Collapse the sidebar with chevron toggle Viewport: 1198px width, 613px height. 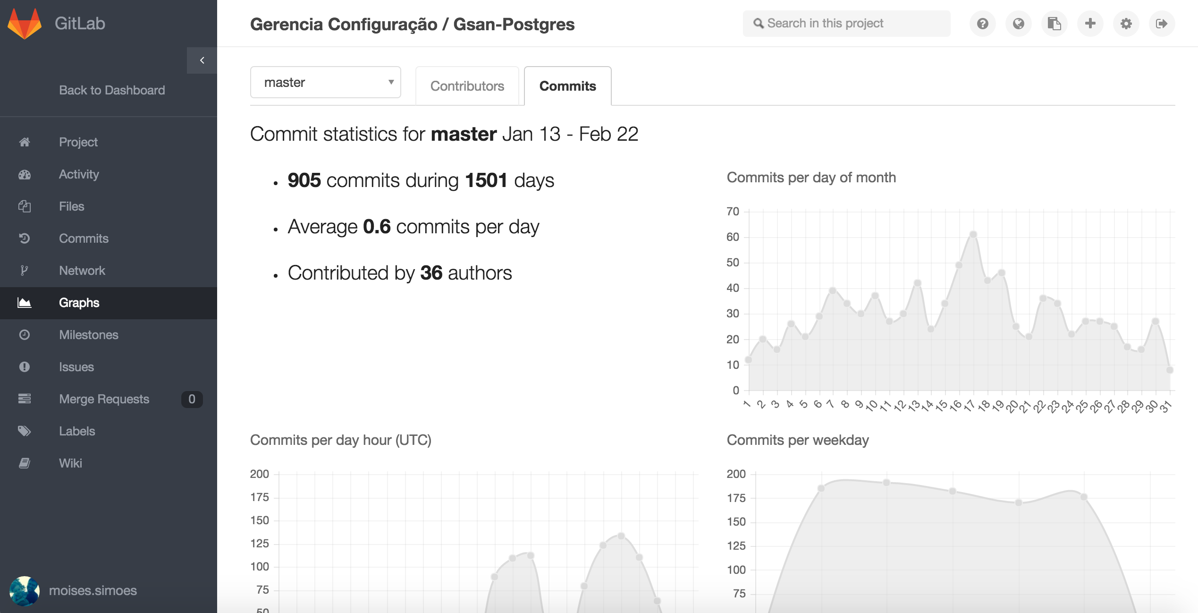point(202,60)
